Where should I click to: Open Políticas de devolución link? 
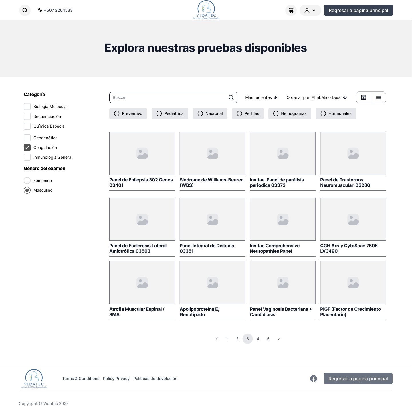[155, 379]
